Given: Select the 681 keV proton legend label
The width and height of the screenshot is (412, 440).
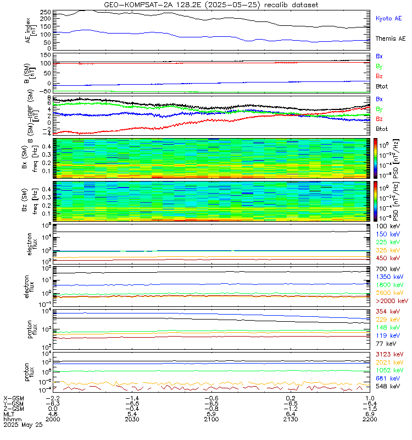Looking at the screenshot, I should coord(388,378).
